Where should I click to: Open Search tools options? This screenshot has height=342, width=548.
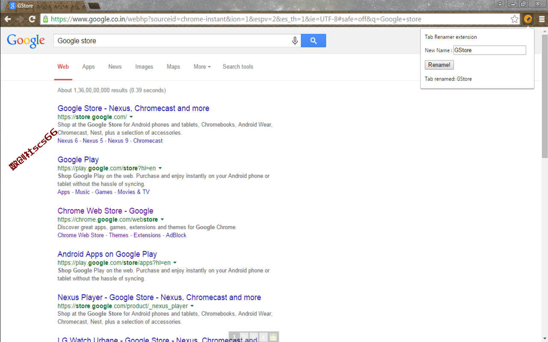[238, 67]
